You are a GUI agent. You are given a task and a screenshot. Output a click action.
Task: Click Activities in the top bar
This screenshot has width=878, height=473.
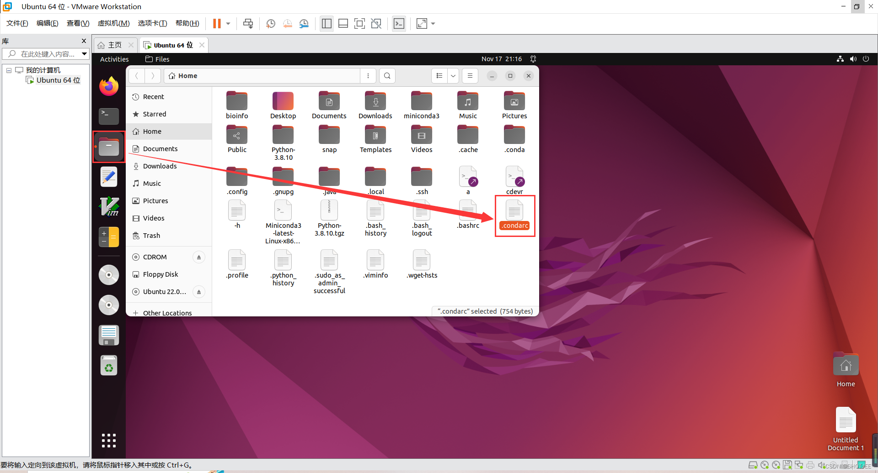pos(114,59)
